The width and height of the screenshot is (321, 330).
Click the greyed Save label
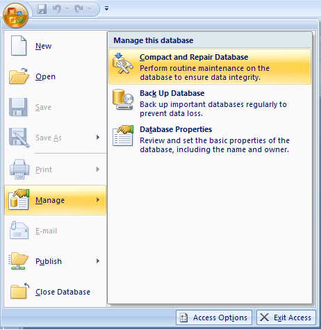43,107
